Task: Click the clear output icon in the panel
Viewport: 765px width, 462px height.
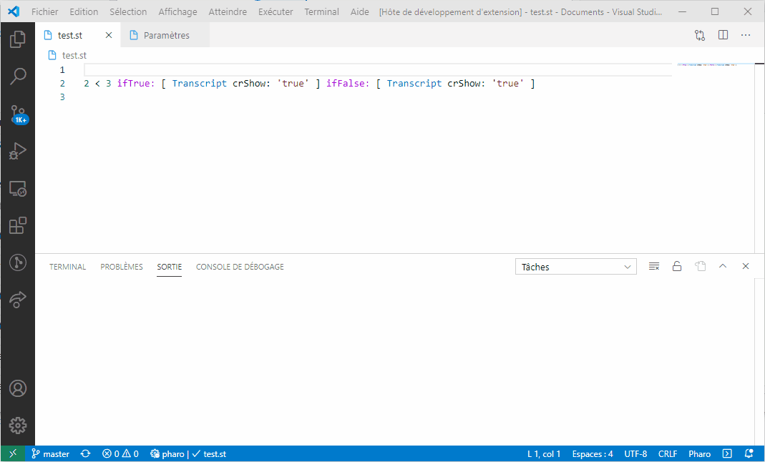Action: pos(654,265)
